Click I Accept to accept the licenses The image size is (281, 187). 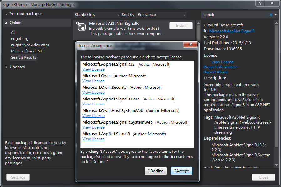(x=181, y=171)
